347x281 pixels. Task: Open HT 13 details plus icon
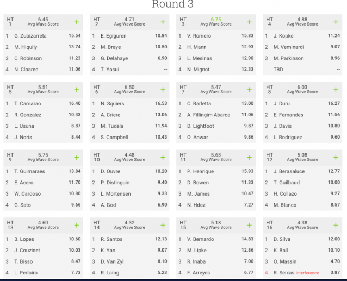(x=76, y=225)
